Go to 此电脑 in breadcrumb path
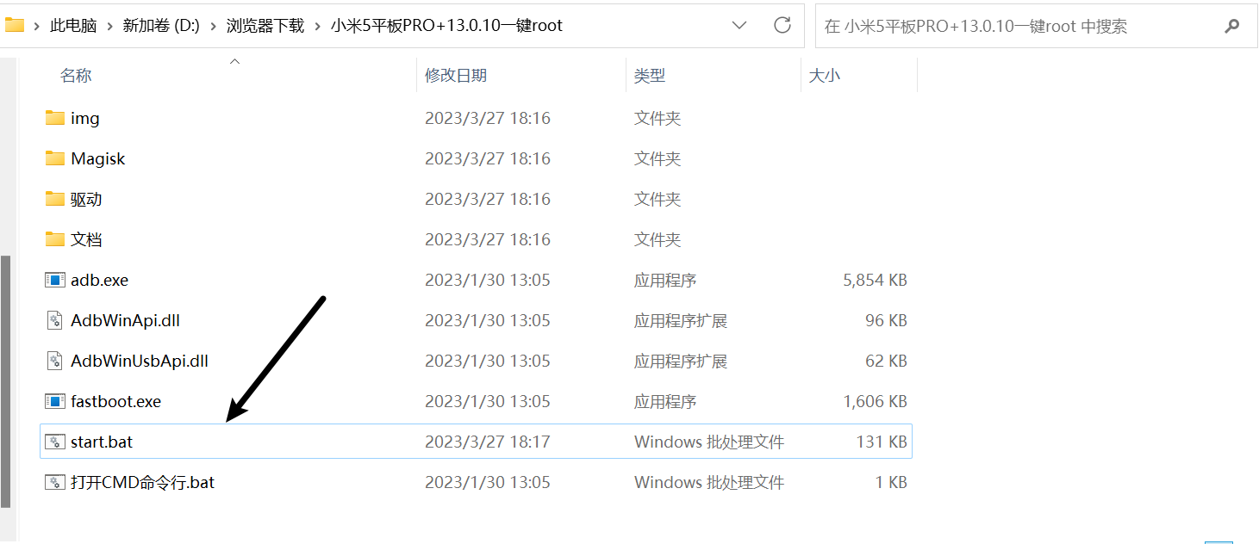Image resolution: width=1259 pixels, height=544 pixels. (x=73, y=26)
